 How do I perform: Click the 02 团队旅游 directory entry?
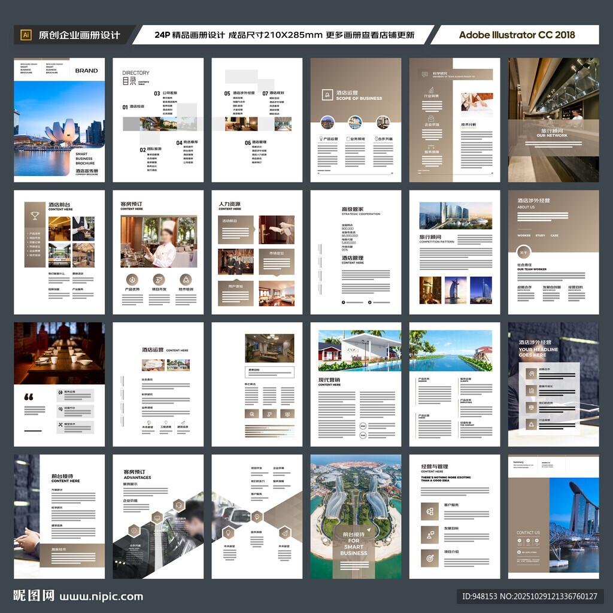pos(150,149)
